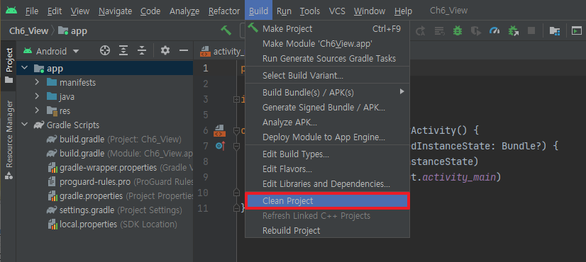Open Project Structure folder icon in toolbar
The image size is (586, 262).
(x=554, y=30)
